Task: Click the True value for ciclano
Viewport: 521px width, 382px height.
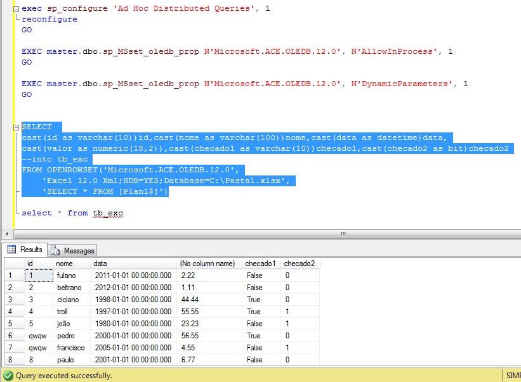Action: [x=253, y=299]
